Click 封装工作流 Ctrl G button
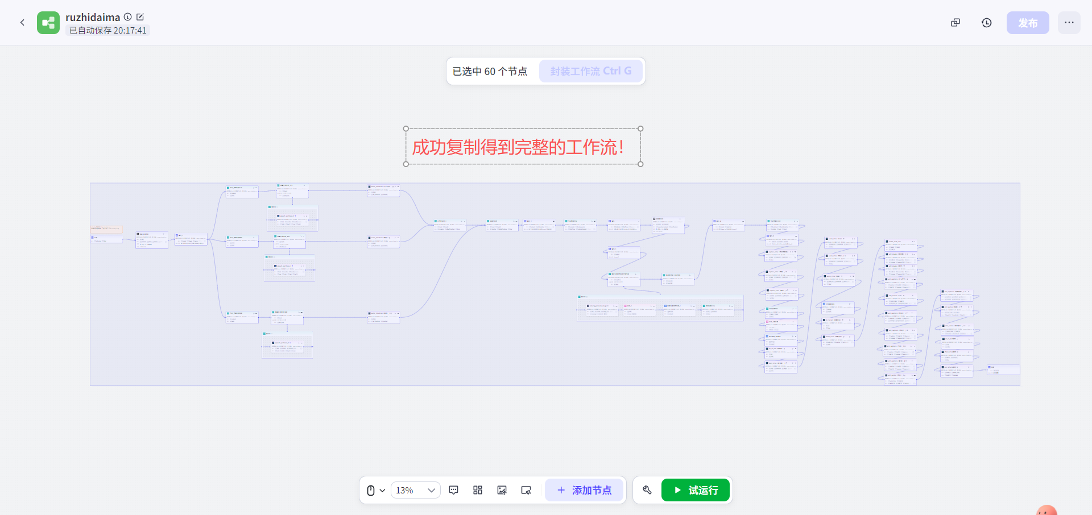Image resolution: width=1092 pixels, height=515 pixels. (x=590, y=71)
